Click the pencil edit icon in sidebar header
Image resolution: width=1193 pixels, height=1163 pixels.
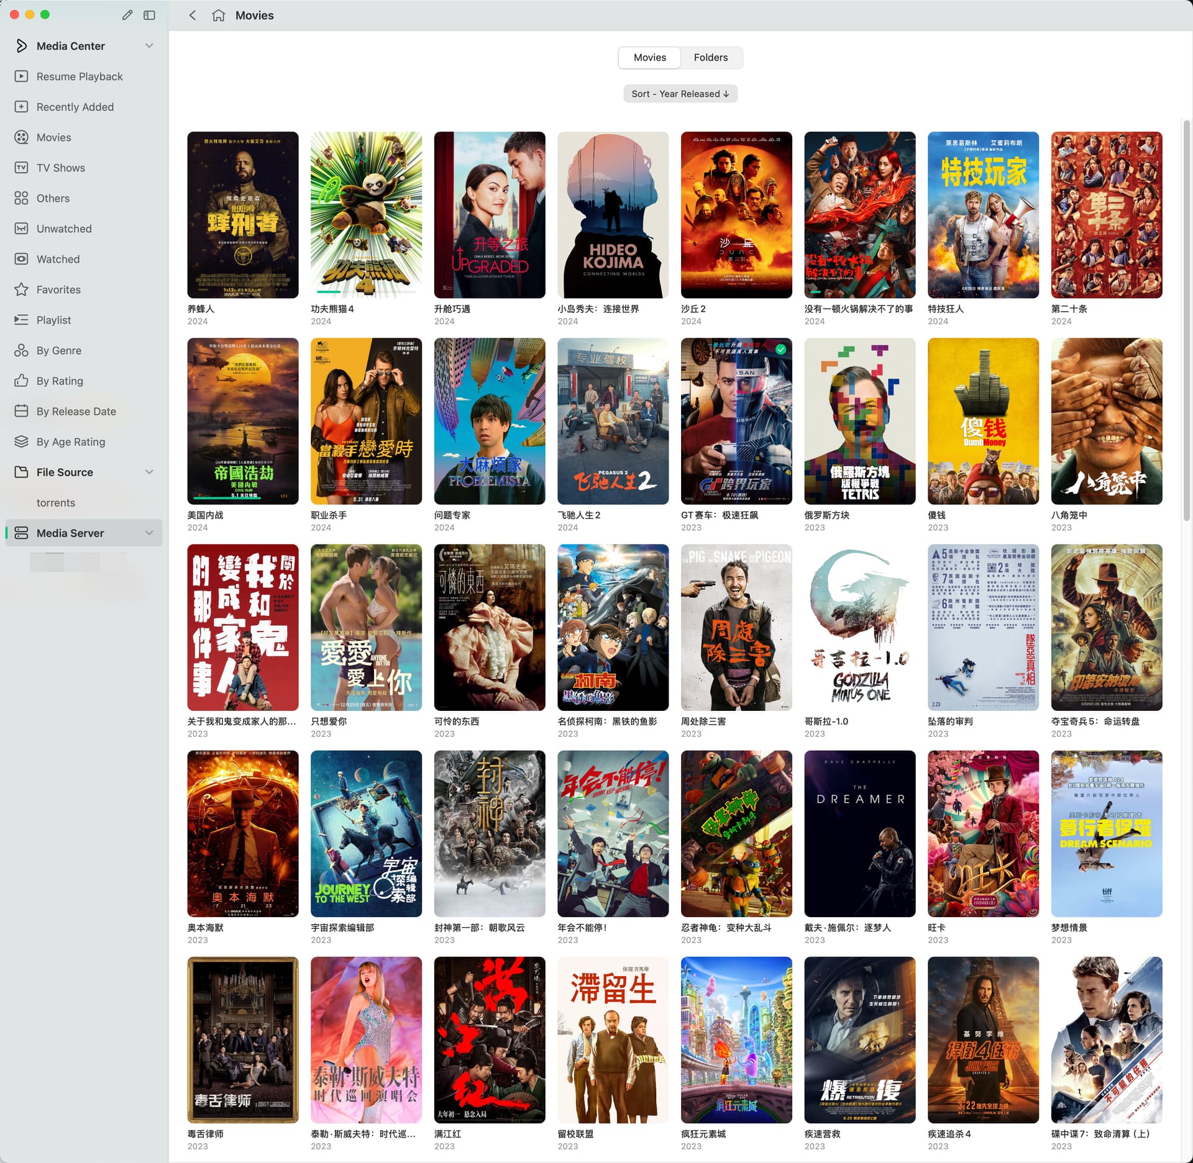tap(127, 15)
